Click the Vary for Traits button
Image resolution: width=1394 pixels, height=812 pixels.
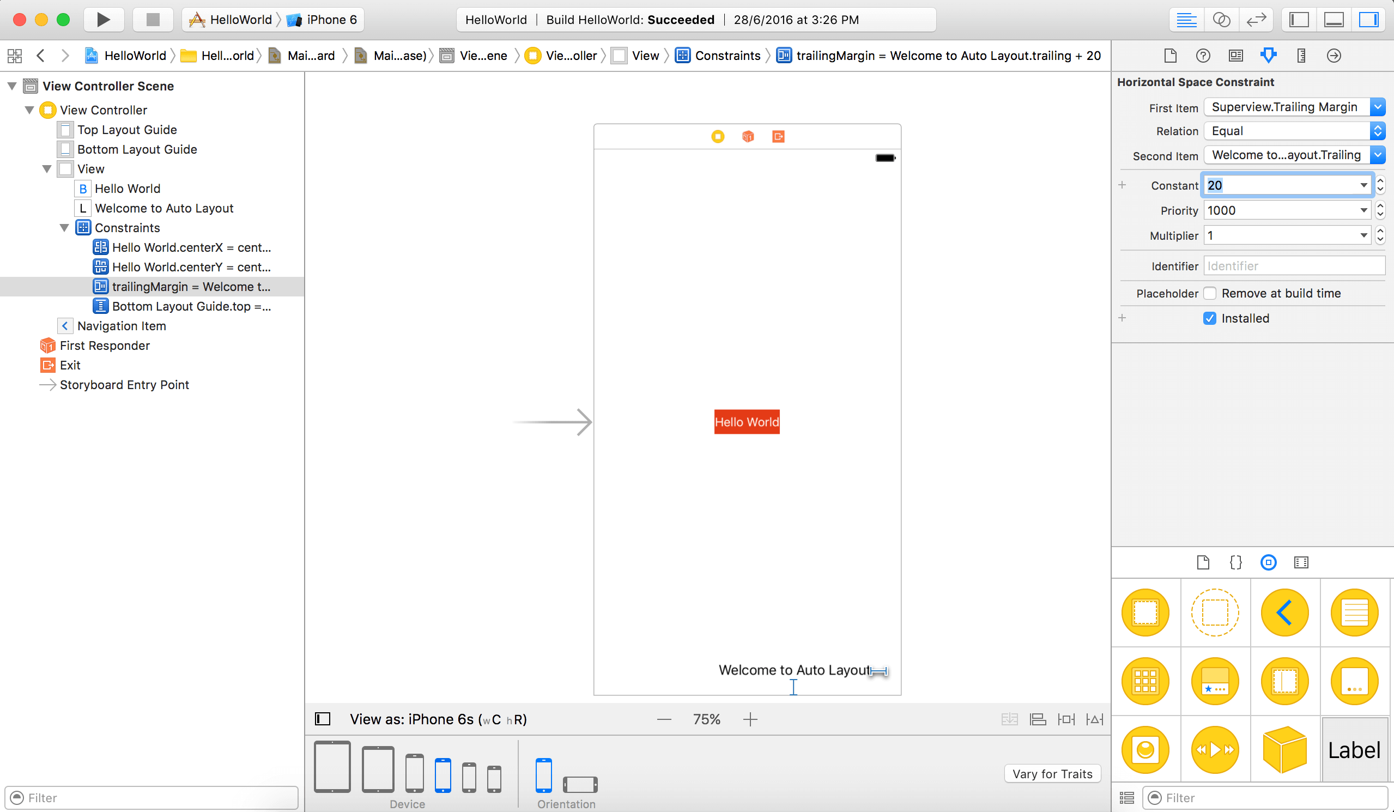click(x=1052, y=774)
